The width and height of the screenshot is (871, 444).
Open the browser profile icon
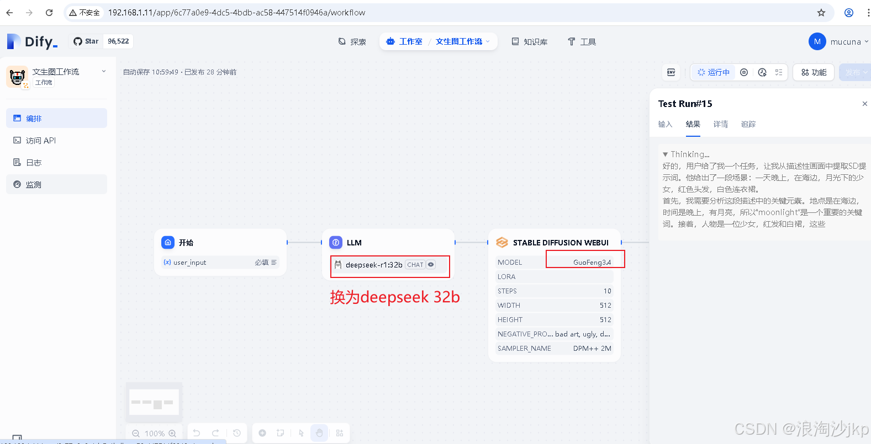tap(849, 13)
